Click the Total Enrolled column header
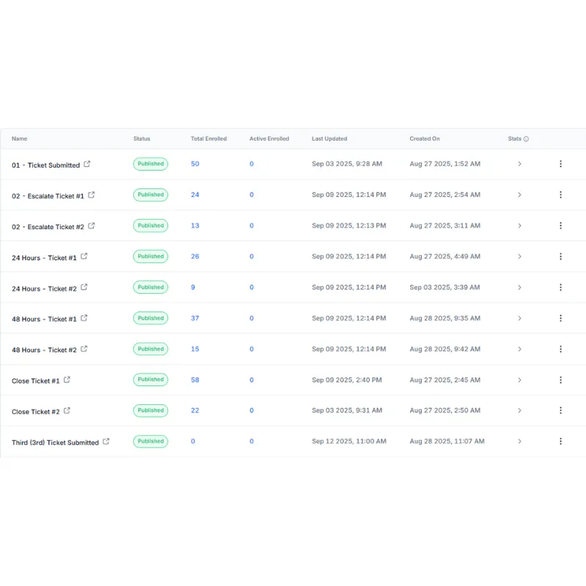The width and height of the screenshot is (586, 586). pyautogui.click(x=209, y=138)
